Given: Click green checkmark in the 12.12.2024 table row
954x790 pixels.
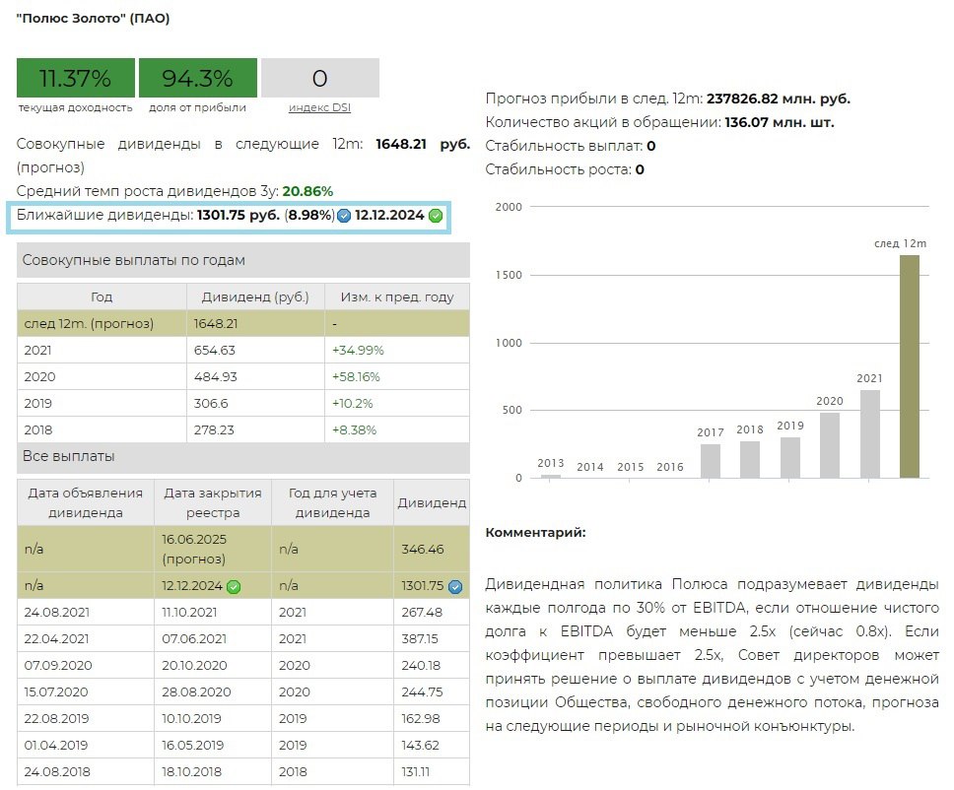Looking at the screenshot, I should coord(234,587).
